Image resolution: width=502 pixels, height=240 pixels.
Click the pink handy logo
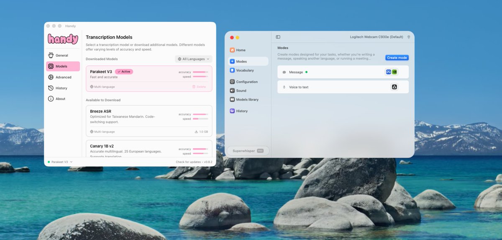[x=63, y=39]
